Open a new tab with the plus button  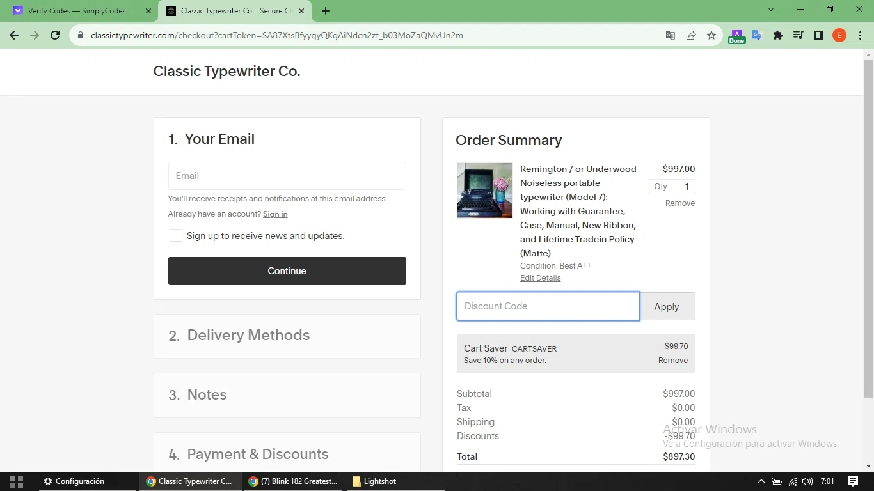point(326,11)
